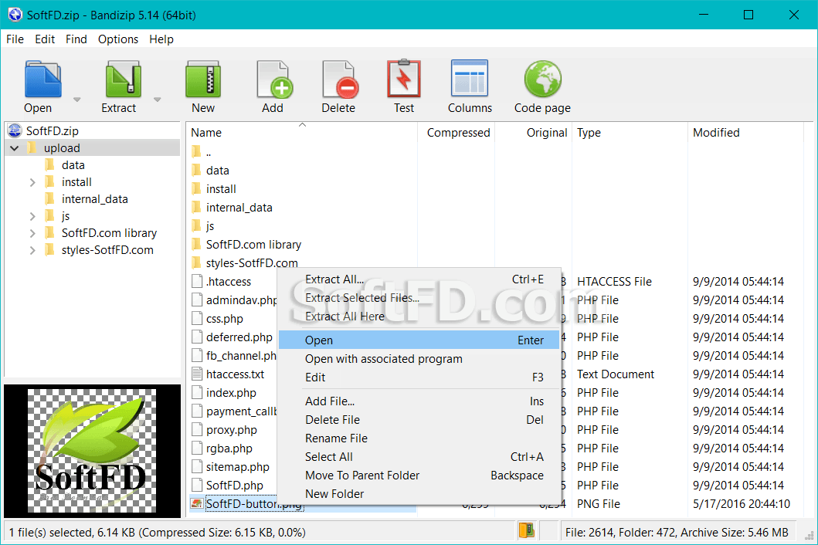Screen dimensions: 818x545
Task: Choose Delete File in context menu
Action: coord(419,420)
